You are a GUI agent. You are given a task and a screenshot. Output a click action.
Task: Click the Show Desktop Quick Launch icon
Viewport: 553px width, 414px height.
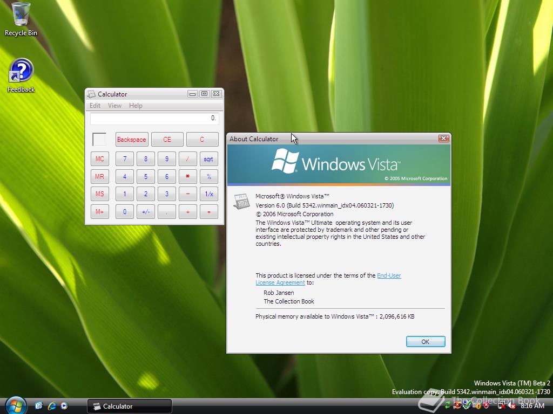[39, 406]
